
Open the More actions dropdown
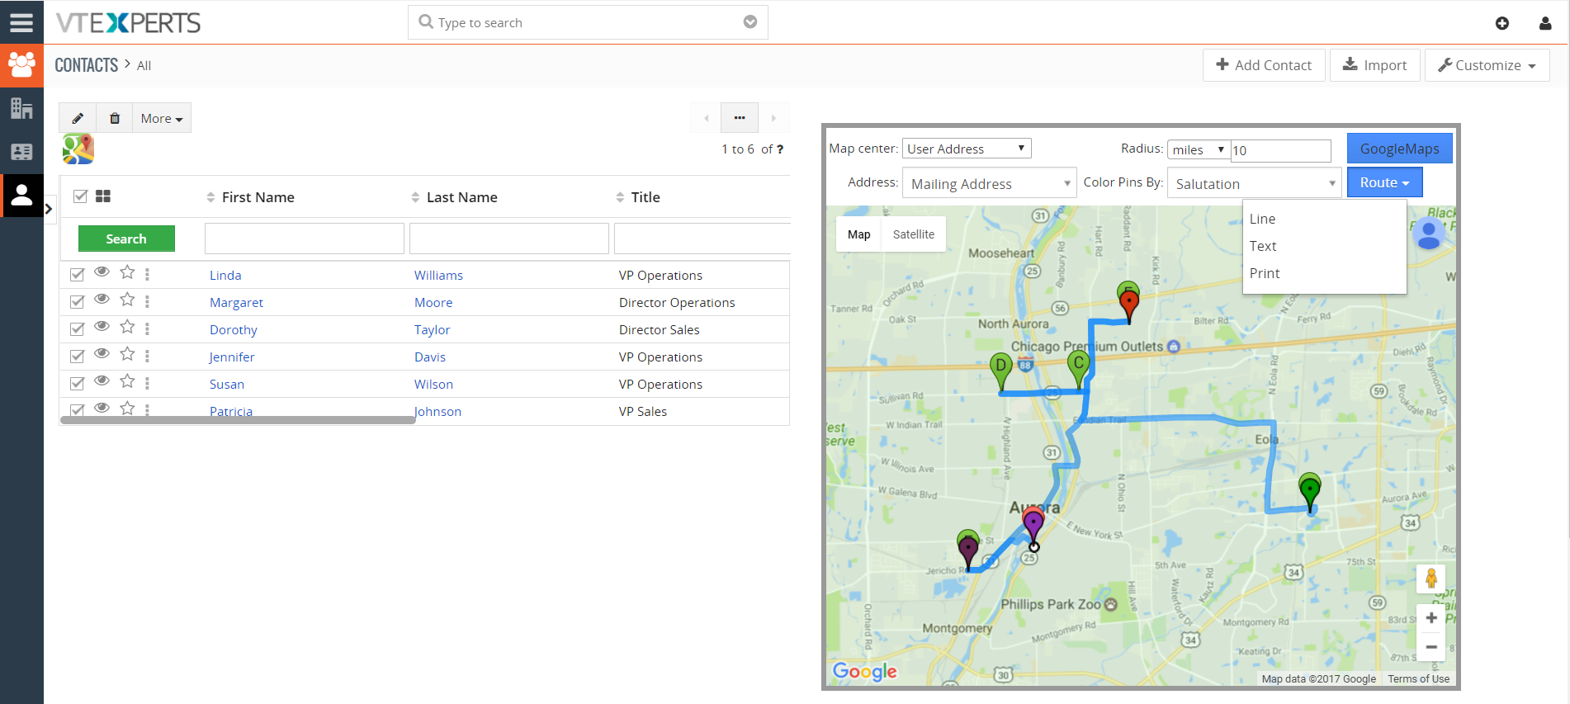pyautogui.click(x=162, y=118)
